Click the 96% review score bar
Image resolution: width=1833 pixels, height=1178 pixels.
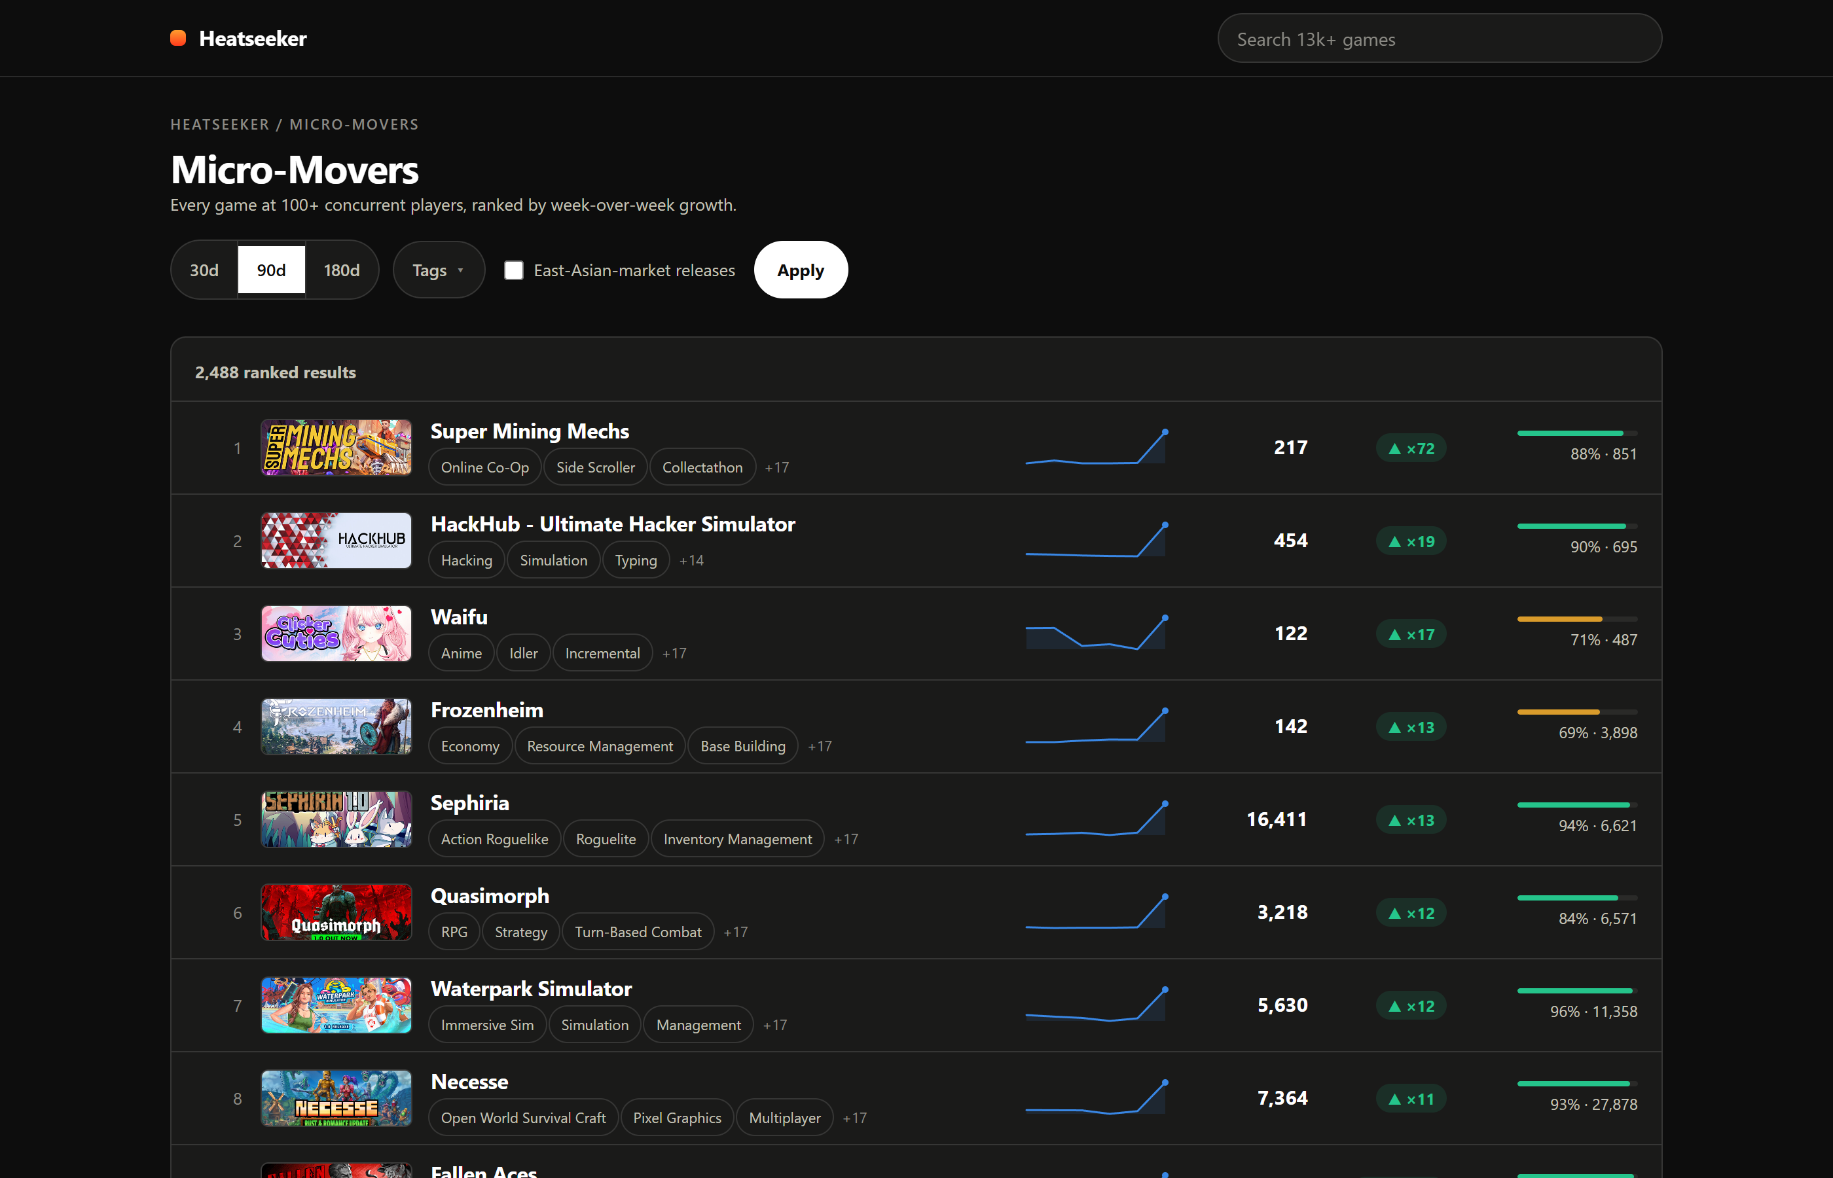(x=1577, y=991)
